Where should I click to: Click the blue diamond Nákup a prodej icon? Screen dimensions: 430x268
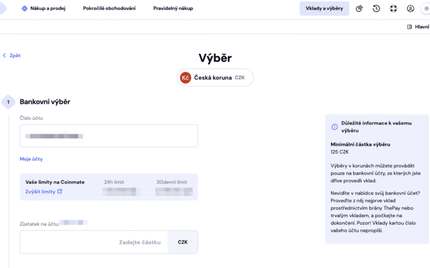click(x=25, y=8)
